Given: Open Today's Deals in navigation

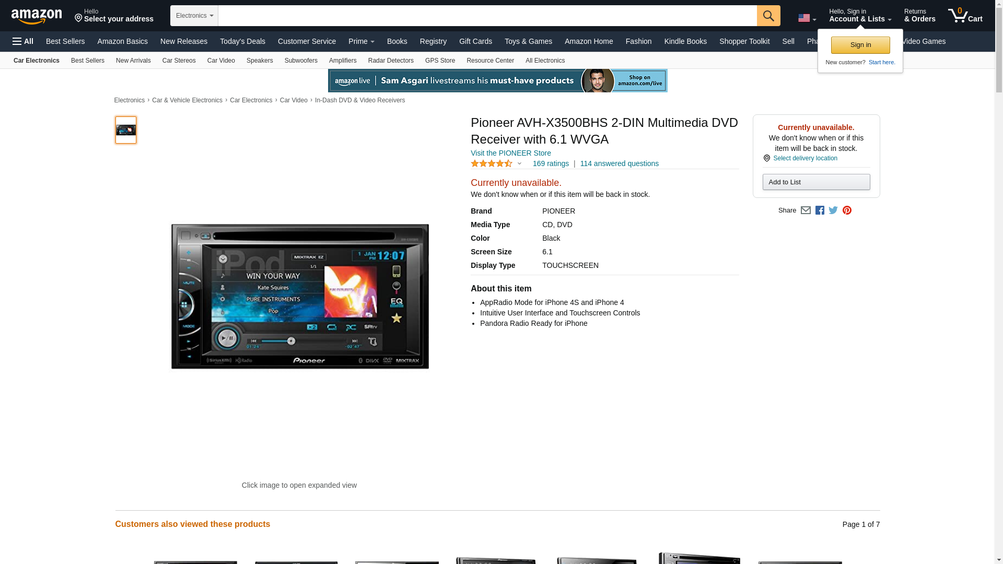Looking at the screenshot, I should pyautogui.click(x=242, y=41).
